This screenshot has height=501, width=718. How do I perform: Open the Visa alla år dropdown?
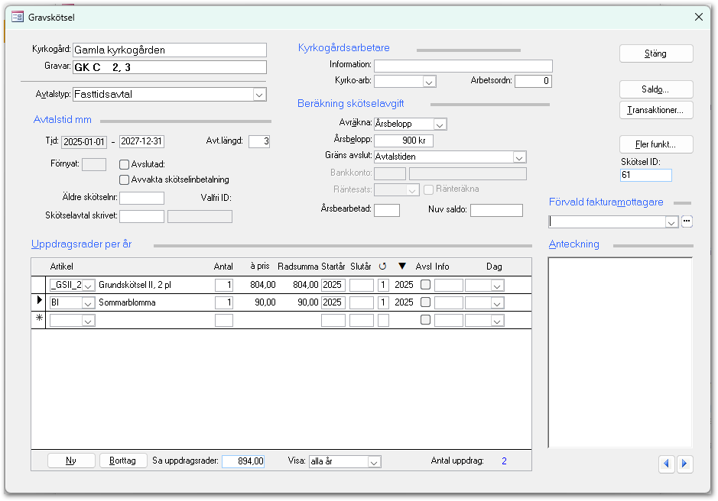tap(374, 462)
